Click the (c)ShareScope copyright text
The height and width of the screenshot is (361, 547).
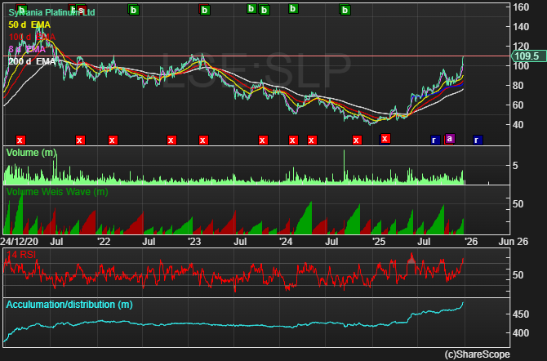[476, 354]
